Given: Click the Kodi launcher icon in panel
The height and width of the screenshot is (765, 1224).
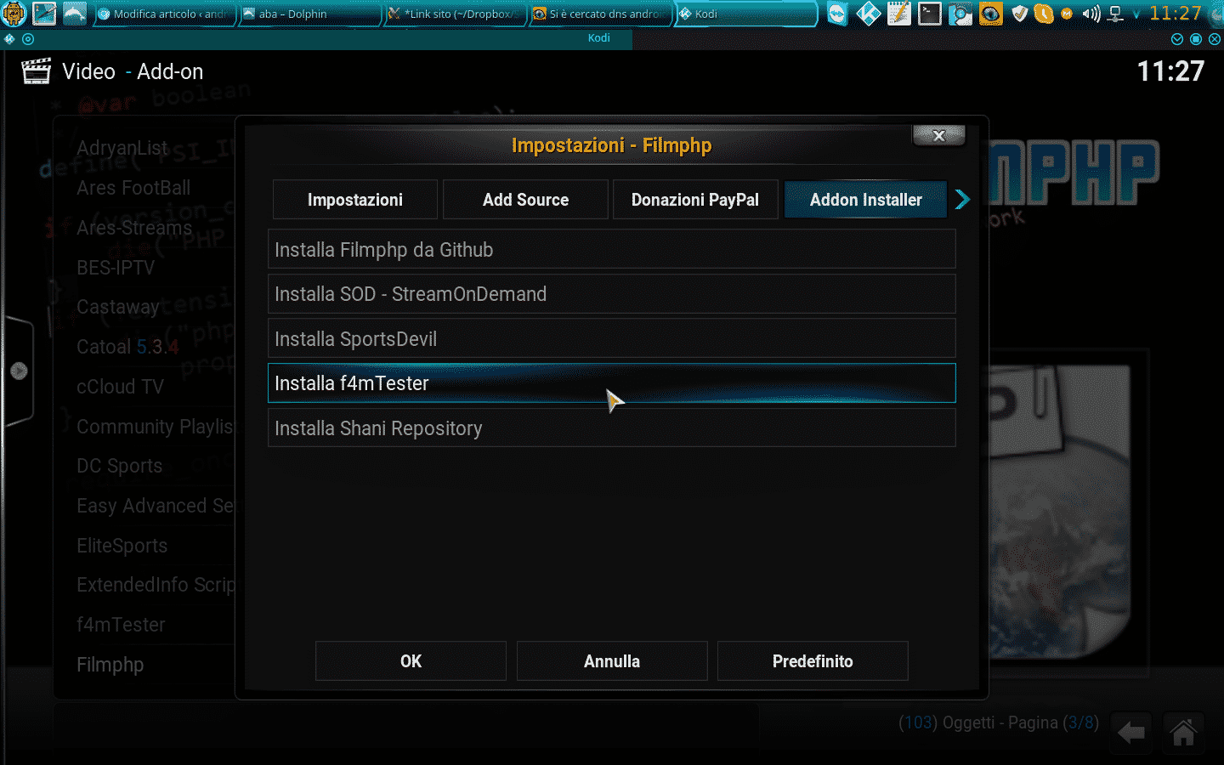Looking at the screenshot, I should tap(868, 14).
